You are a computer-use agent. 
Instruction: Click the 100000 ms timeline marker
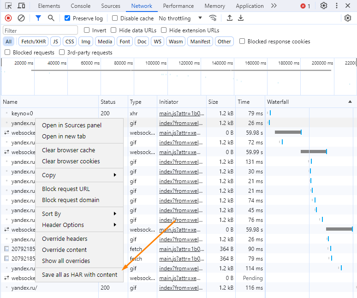click(x=156, y=63)
